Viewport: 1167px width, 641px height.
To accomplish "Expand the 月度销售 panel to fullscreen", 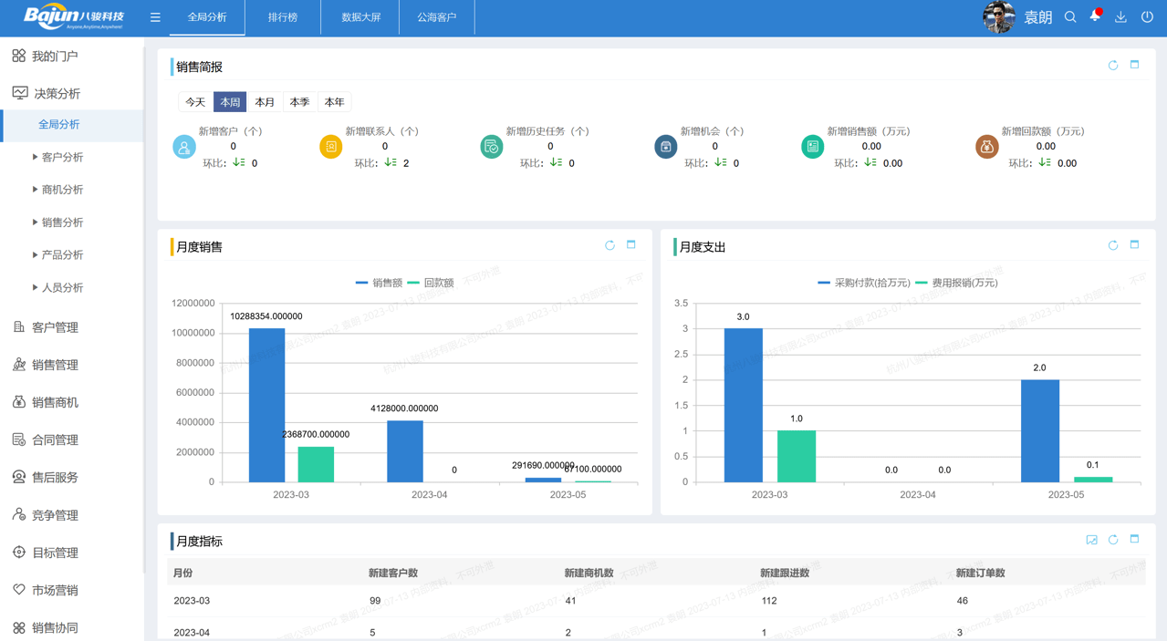I will [630, 244].
